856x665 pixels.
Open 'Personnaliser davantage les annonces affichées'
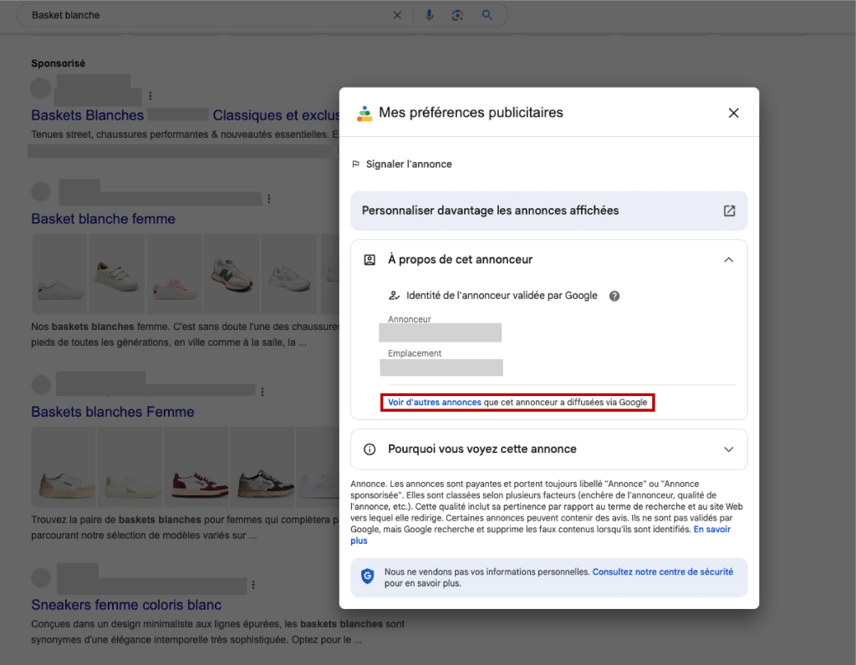548,211
